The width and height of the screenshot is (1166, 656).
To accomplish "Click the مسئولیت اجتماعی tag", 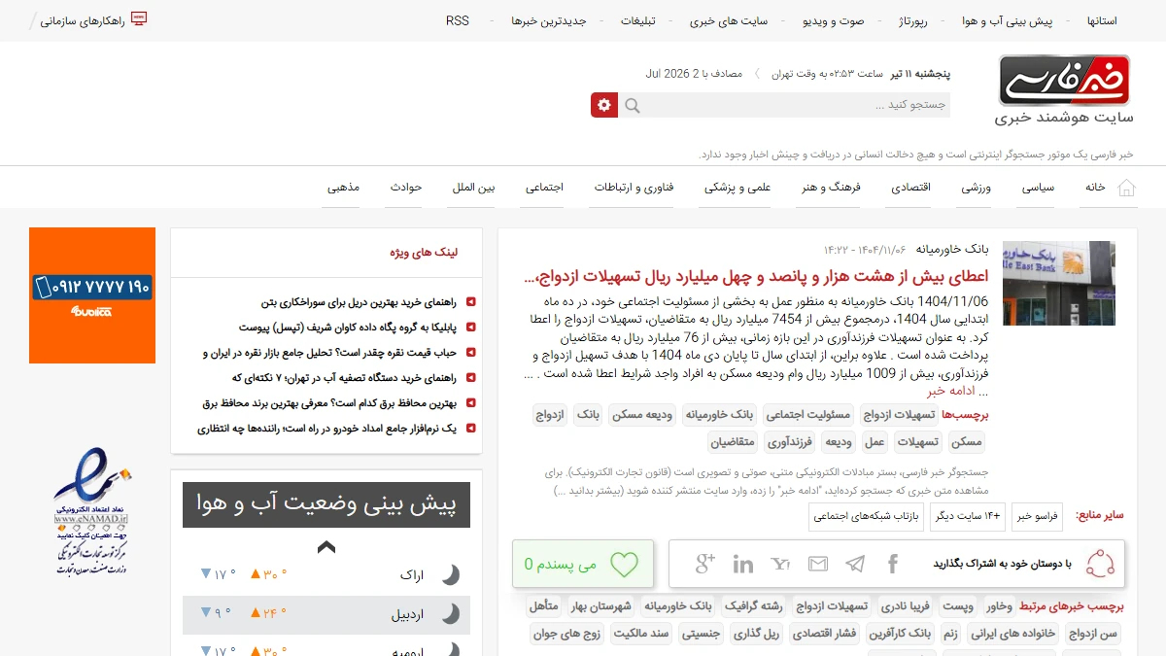I will click(x=807, y=415).
